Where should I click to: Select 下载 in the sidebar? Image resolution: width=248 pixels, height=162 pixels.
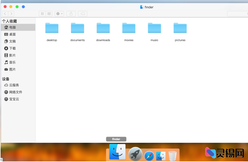12,48
